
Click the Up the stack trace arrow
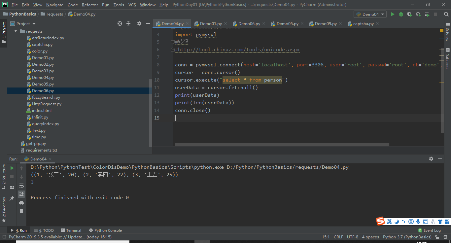21,168
